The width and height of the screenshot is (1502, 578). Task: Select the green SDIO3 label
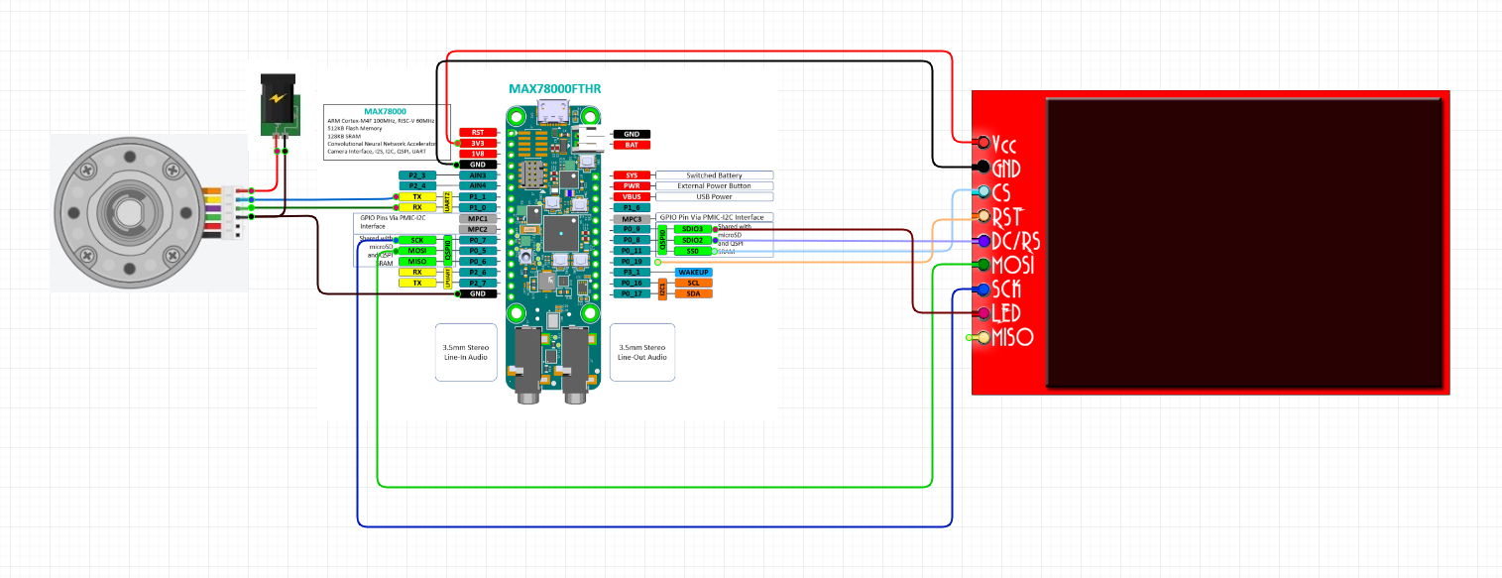point(693,229)
